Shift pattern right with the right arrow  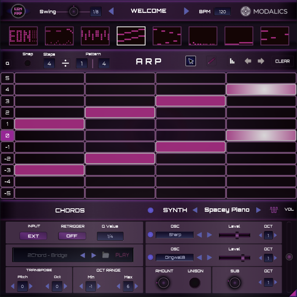(261, 61)
